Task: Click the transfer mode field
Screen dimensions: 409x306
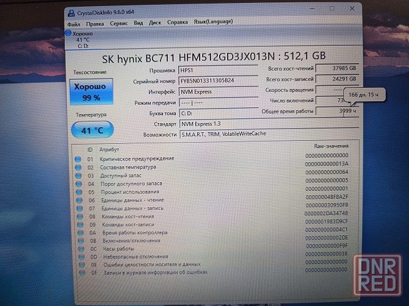Action: coord(219,102)
